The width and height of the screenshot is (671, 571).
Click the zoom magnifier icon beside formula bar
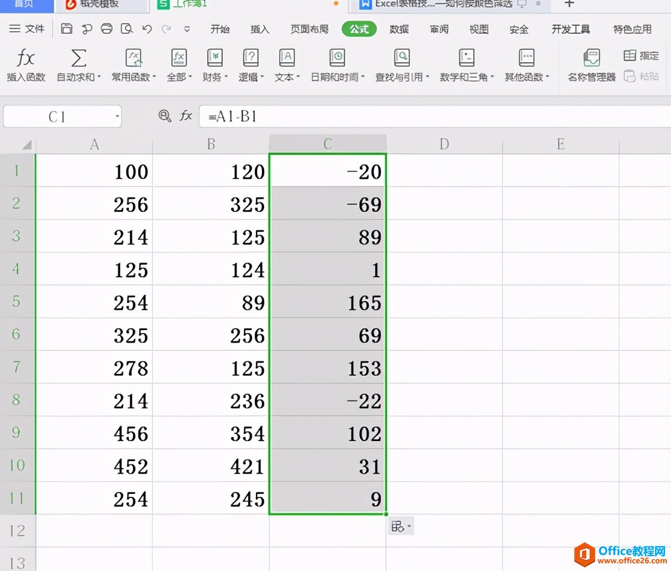click(x=164, y=116)
